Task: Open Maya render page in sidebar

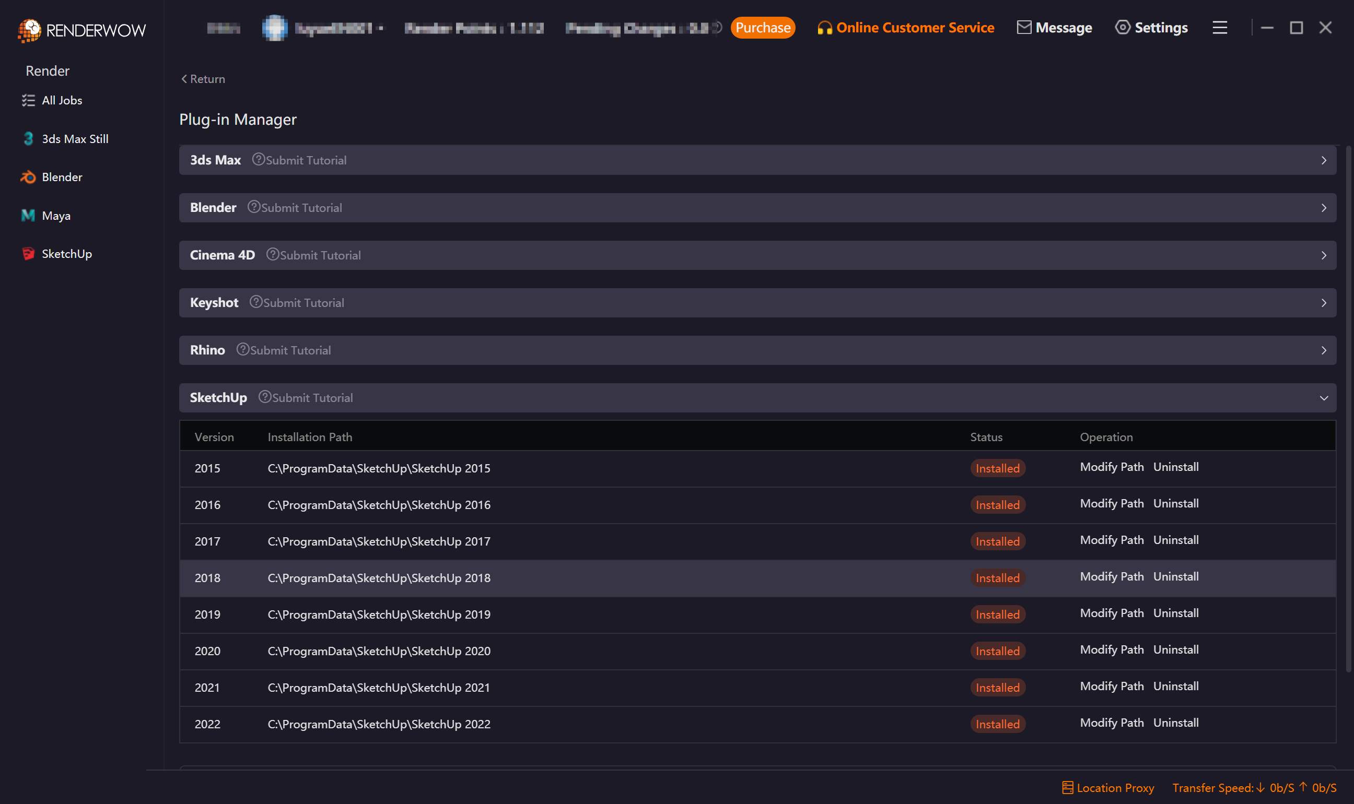Action: point(56,216)
